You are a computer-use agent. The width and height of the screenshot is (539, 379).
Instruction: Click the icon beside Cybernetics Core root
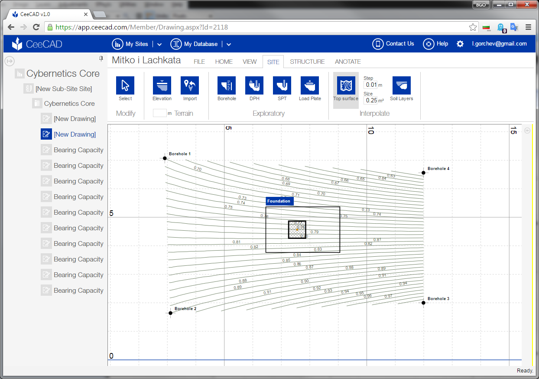pyautogui.click(x=19, y=74)
